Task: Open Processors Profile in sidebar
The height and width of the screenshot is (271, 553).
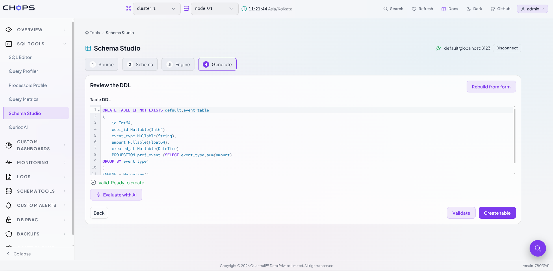Action: 36,86
